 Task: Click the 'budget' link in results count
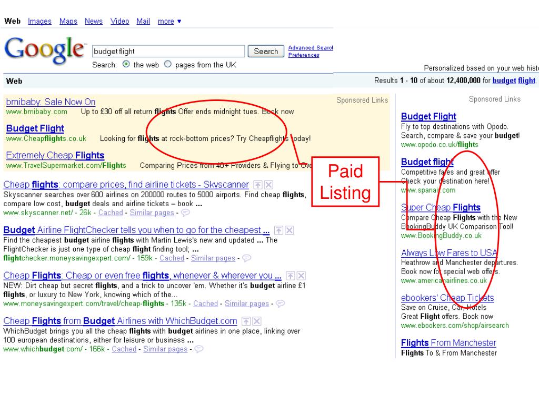[504, 80]
